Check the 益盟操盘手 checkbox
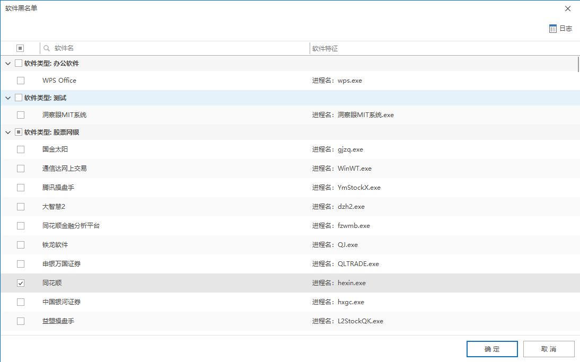This screenshot has height=362, width=580. click(x=21, y=321)
